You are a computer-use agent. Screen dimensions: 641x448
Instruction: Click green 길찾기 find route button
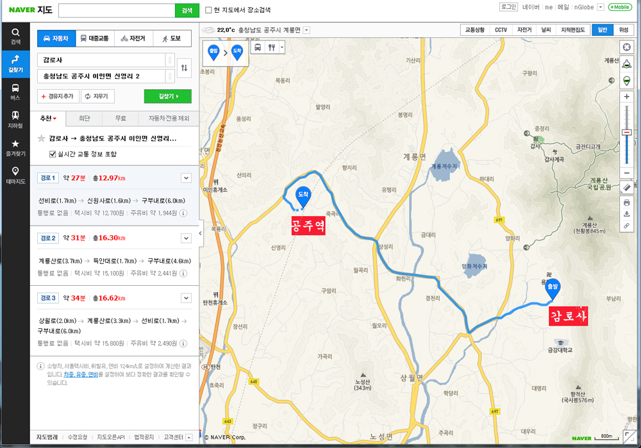[168, 97]
